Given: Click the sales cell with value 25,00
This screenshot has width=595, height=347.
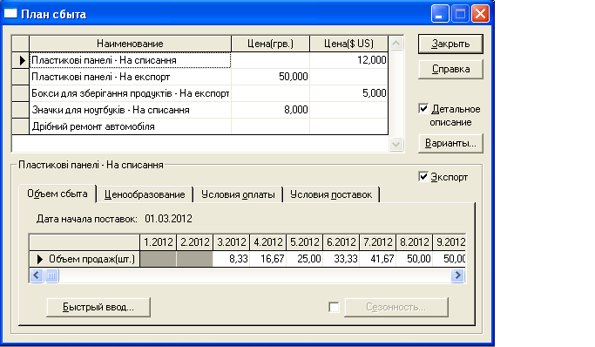Looking at the screenshot, I should [304, 259].
